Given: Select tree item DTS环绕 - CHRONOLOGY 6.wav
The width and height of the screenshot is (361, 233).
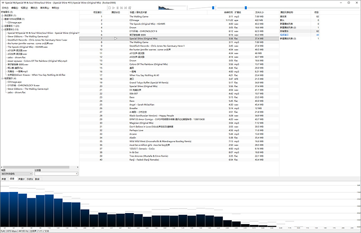Looking at the screenshot, I should [x=23, y=85].
